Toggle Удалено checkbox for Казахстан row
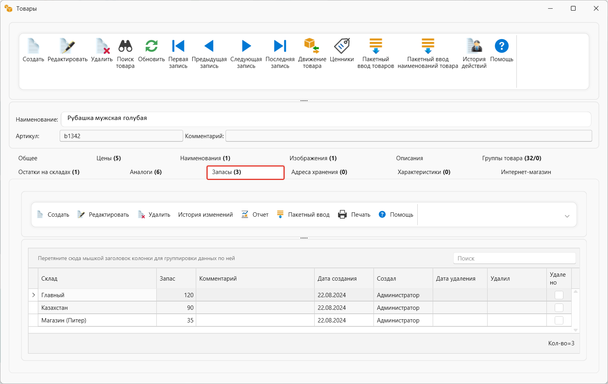 coord(559,308)
